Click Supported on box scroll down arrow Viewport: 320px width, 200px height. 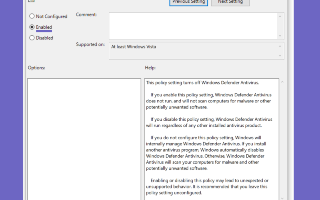click(x=280, y=56)
